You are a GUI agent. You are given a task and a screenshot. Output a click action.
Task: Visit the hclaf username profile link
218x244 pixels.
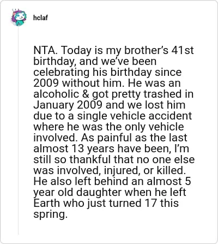click(x=40, y=17)
